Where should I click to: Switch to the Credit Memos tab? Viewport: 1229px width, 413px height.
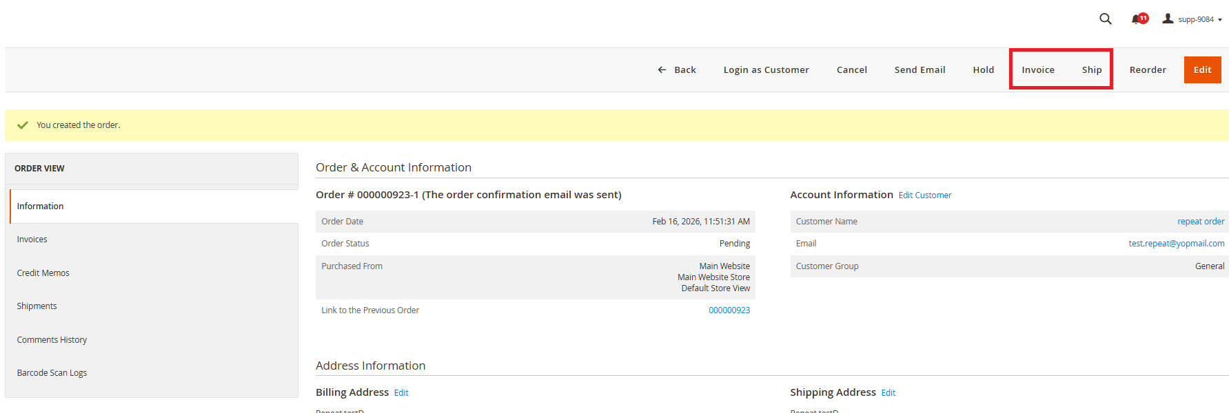click(x=43, y=273)
